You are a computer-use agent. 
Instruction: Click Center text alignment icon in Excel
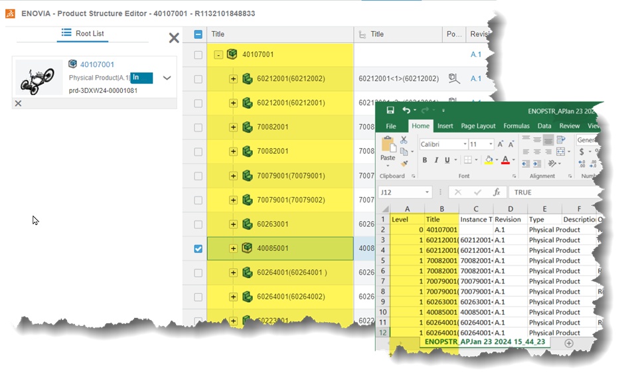coord(537,151)
